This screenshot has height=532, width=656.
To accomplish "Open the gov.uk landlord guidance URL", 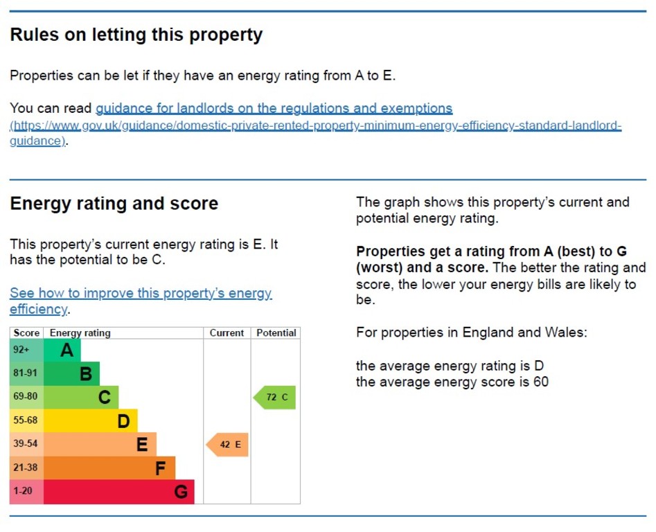I will pos(316,133).
